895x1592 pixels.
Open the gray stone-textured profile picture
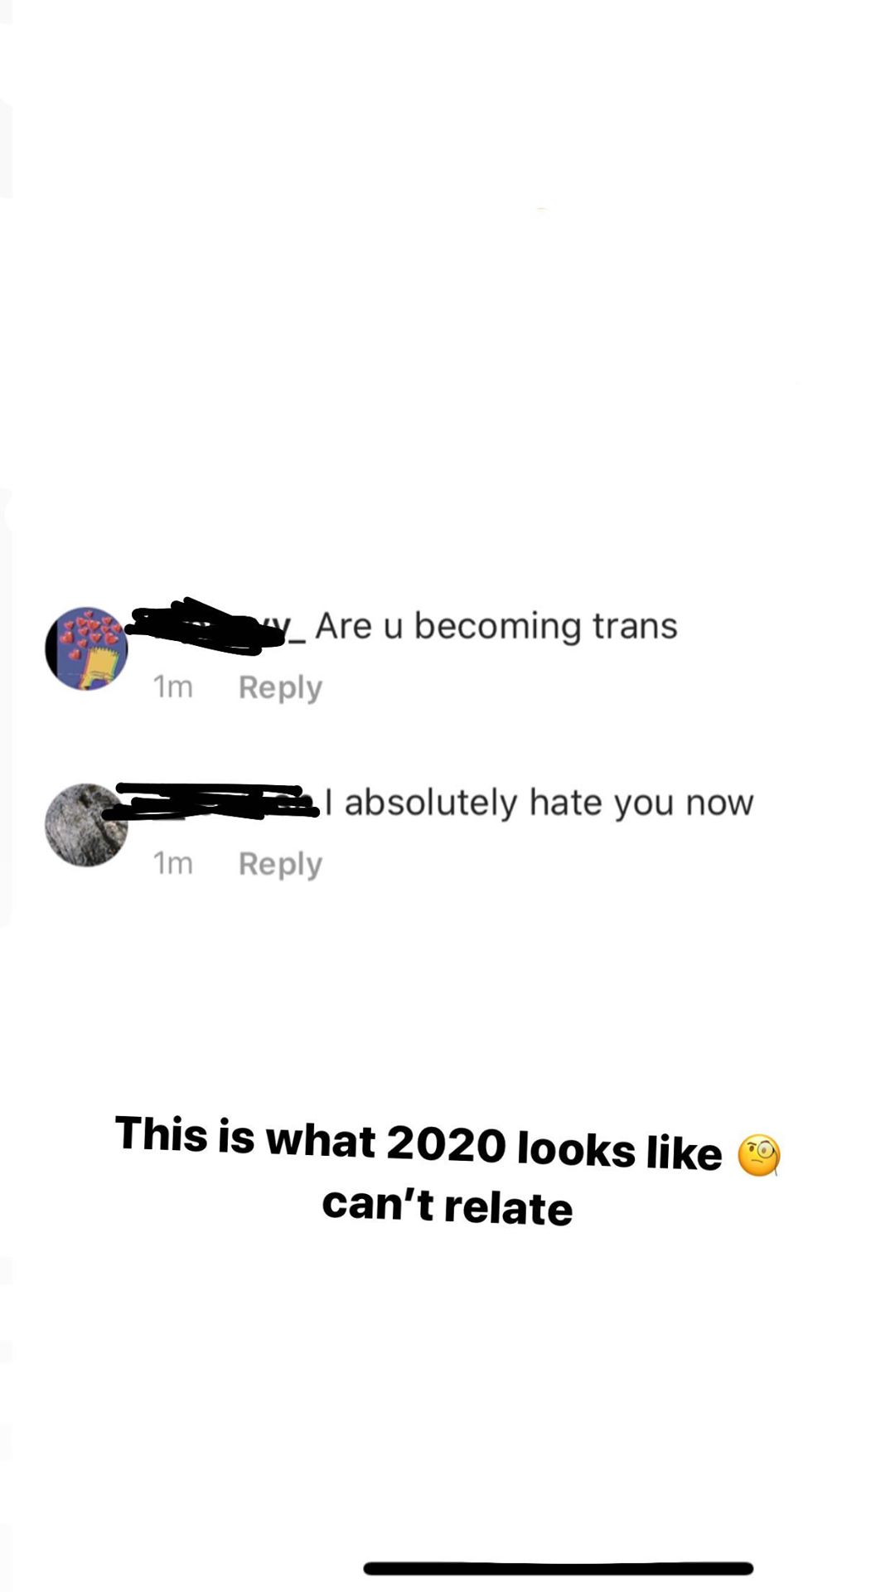(x=86, y=825)
